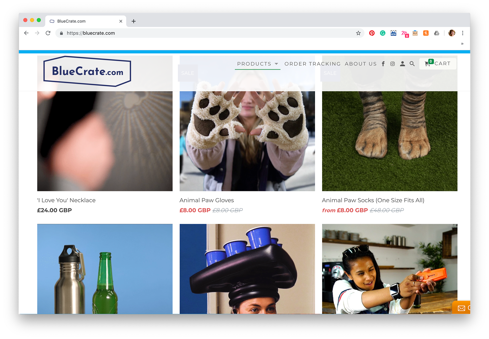The height and width of the screenshot is (339, 489).
Task: Open a new tab with the plus button
Action: (133, 21)
